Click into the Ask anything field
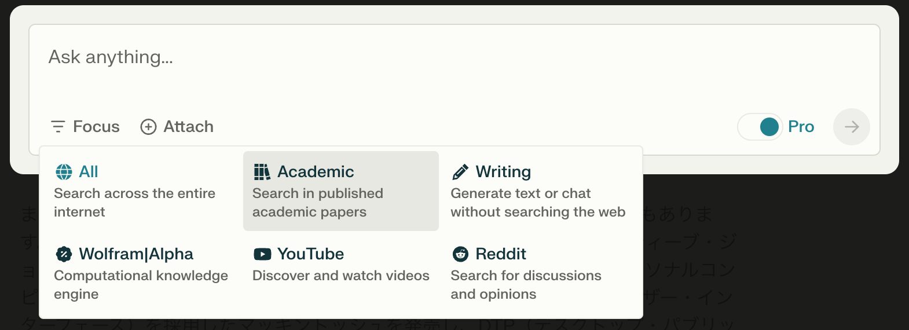This screenshot has width=909, height=330. pyautogui.click(x=405, y=64)
